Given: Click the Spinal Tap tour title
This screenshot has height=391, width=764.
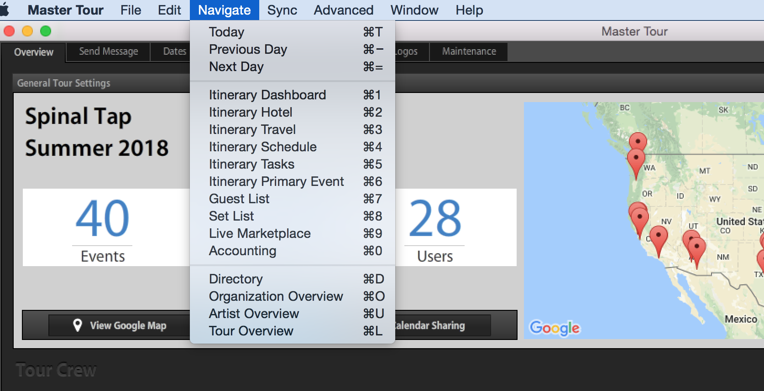Looking at the screenshot, I should [78, 117].
